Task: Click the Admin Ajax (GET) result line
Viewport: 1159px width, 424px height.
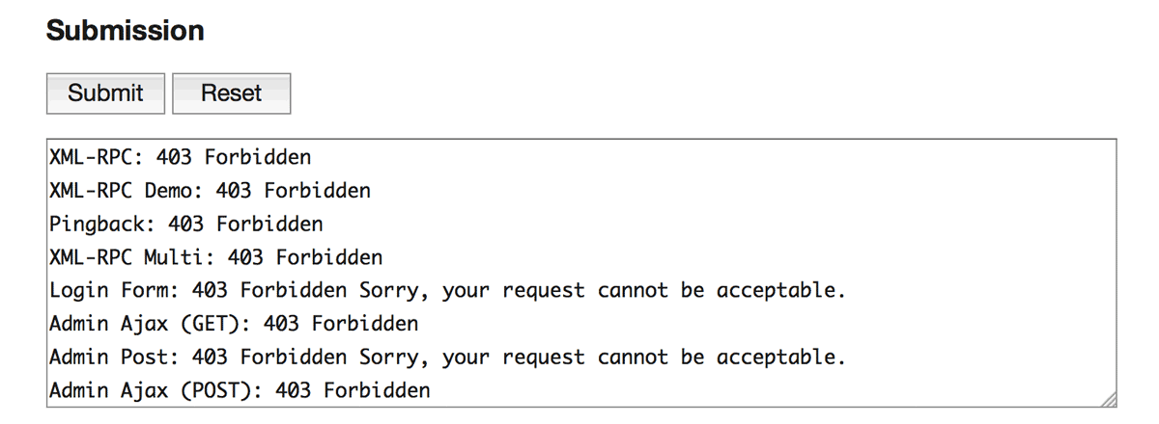Action: pyautogui.click(x=233, y=324)
